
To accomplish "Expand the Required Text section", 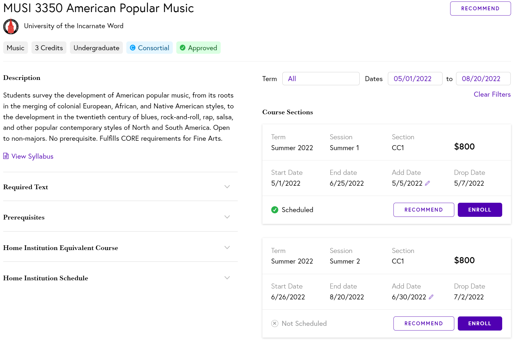I will click(x=120, y=187).
